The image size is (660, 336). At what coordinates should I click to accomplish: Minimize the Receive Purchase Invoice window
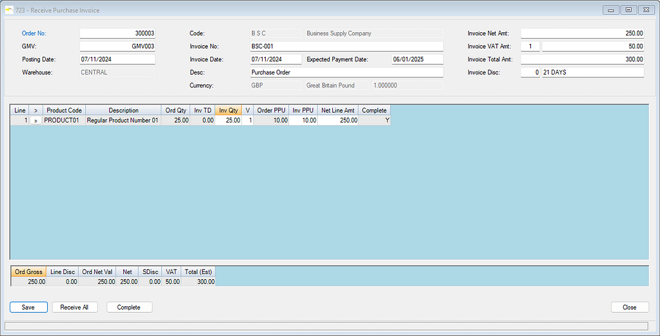610,10
